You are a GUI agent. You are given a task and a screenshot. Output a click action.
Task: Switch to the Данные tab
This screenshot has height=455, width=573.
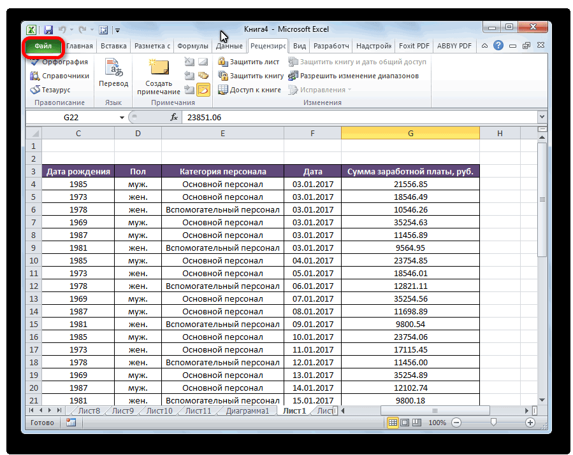coord(229,46)
